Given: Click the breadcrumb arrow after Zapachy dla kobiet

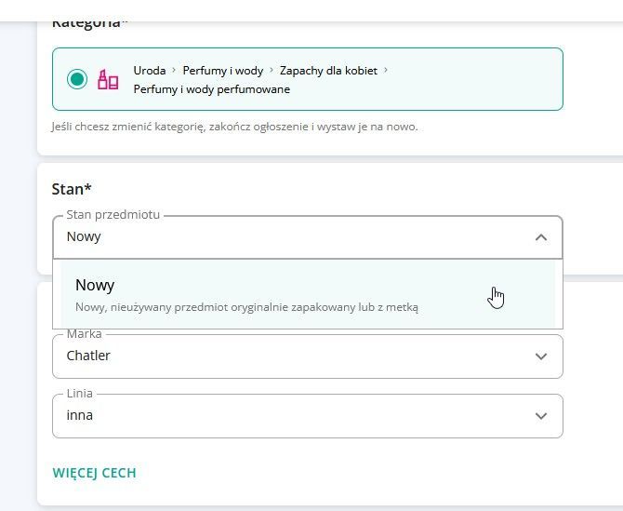Looking at the screenshot, I should click(x=385, y=70).
